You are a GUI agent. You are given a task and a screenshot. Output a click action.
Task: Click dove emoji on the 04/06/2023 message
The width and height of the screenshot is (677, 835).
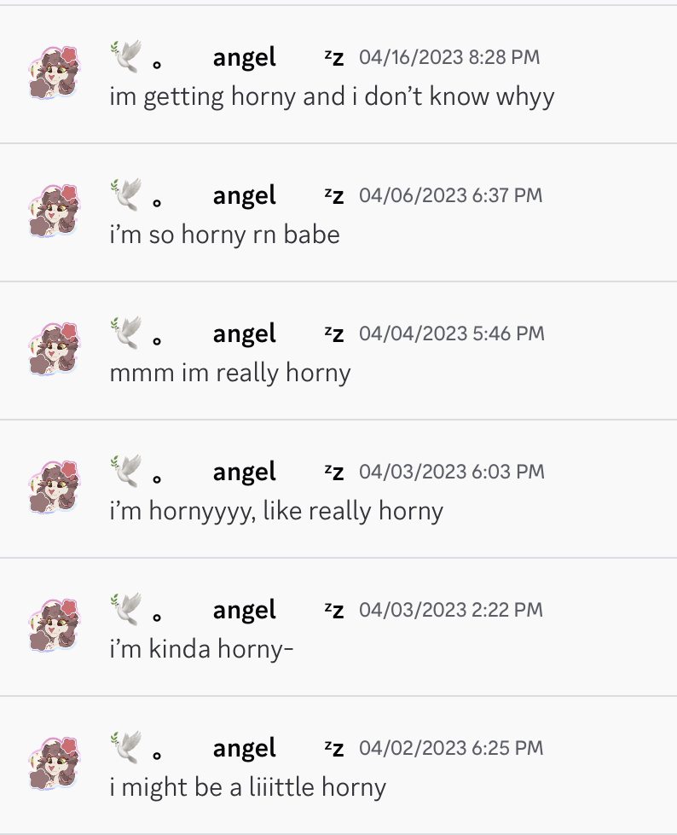(x=126, y=194)
